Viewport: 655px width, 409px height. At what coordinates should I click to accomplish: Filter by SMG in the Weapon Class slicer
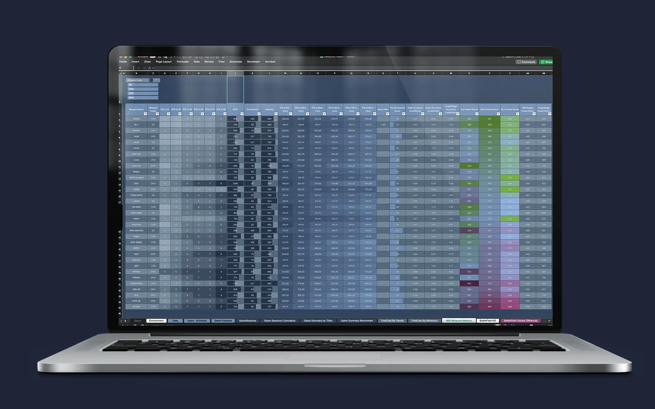click(x=143, y=98)
